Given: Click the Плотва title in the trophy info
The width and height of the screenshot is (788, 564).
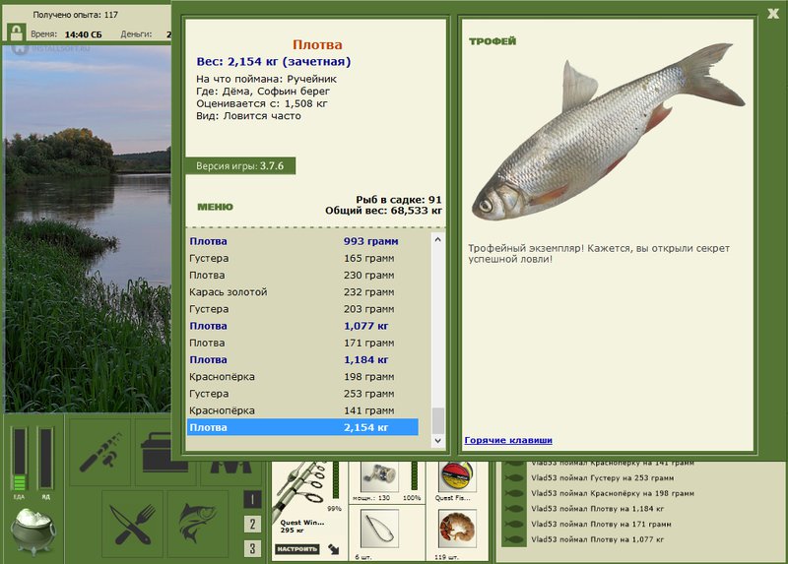Looking at the screenshot, I should [x=317, y=44].
